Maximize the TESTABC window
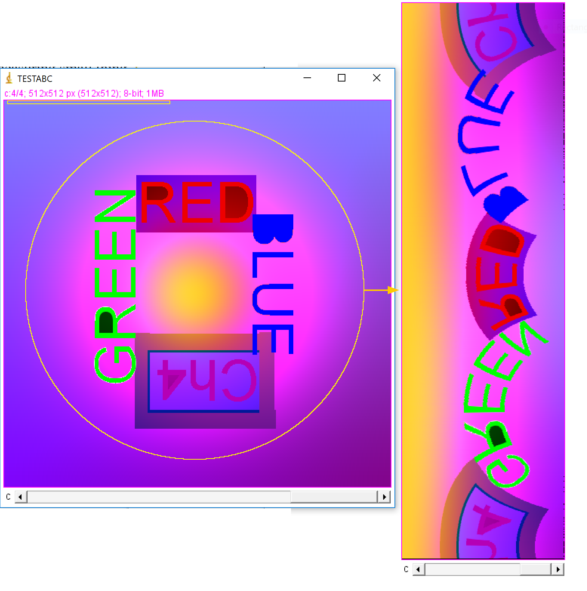Image resolution: width=587 pixels, height=591 pixels. point(342,78)
